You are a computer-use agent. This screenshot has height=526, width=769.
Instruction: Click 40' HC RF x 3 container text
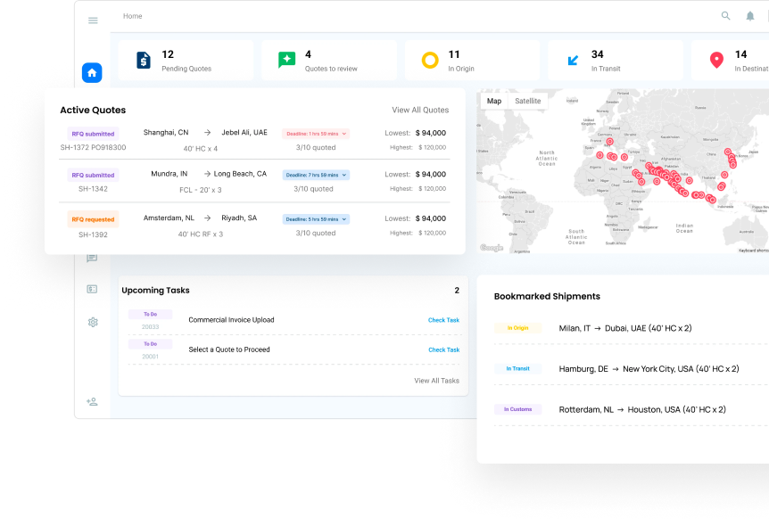(200, 234)
